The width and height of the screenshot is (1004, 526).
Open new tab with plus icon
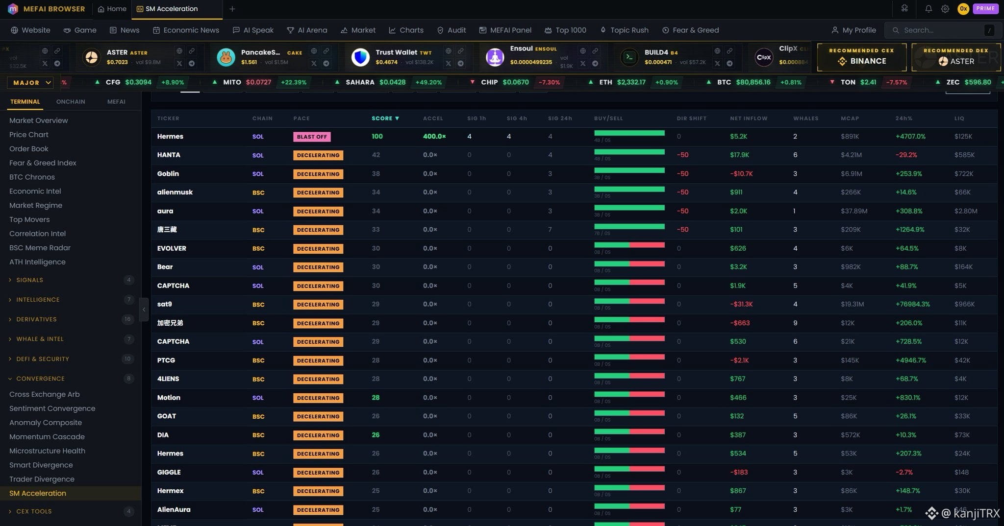[232, 9]
